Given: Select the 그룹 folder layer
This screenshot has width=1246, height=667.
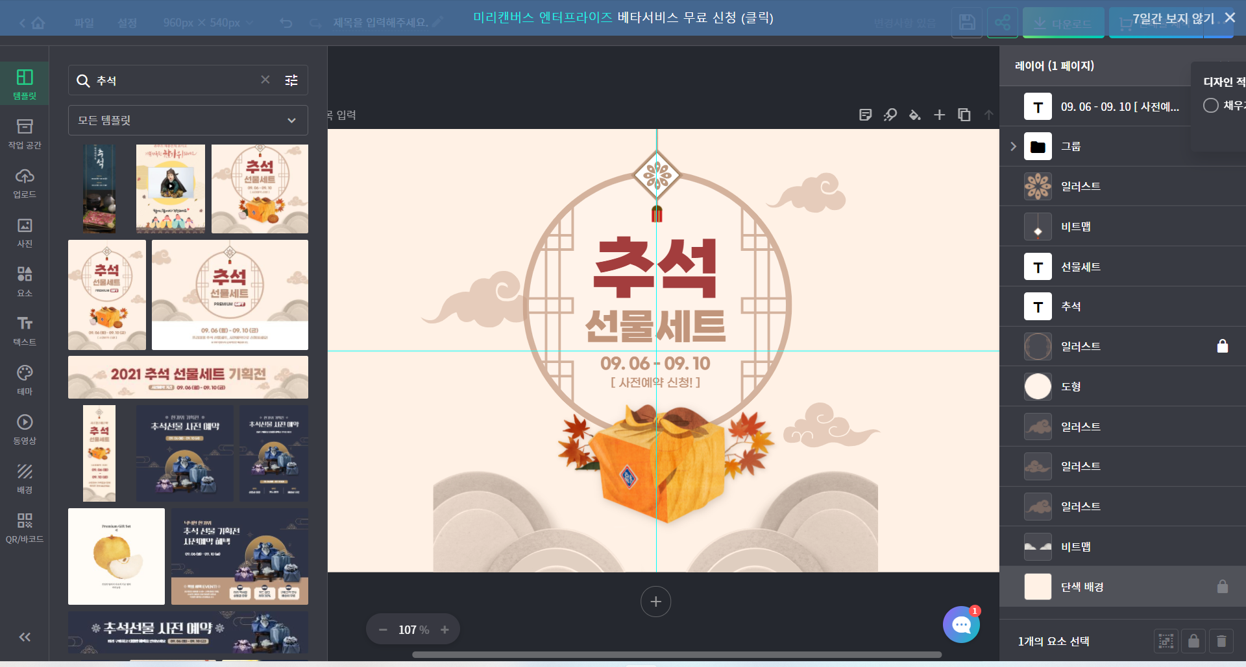Looking at the screenshot, I should click(1122, 146).
